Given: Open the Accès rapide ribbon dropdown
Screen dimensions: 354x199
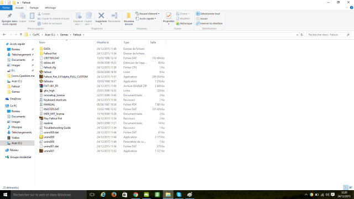Looking at the screenshot, I should click(146, 18).
